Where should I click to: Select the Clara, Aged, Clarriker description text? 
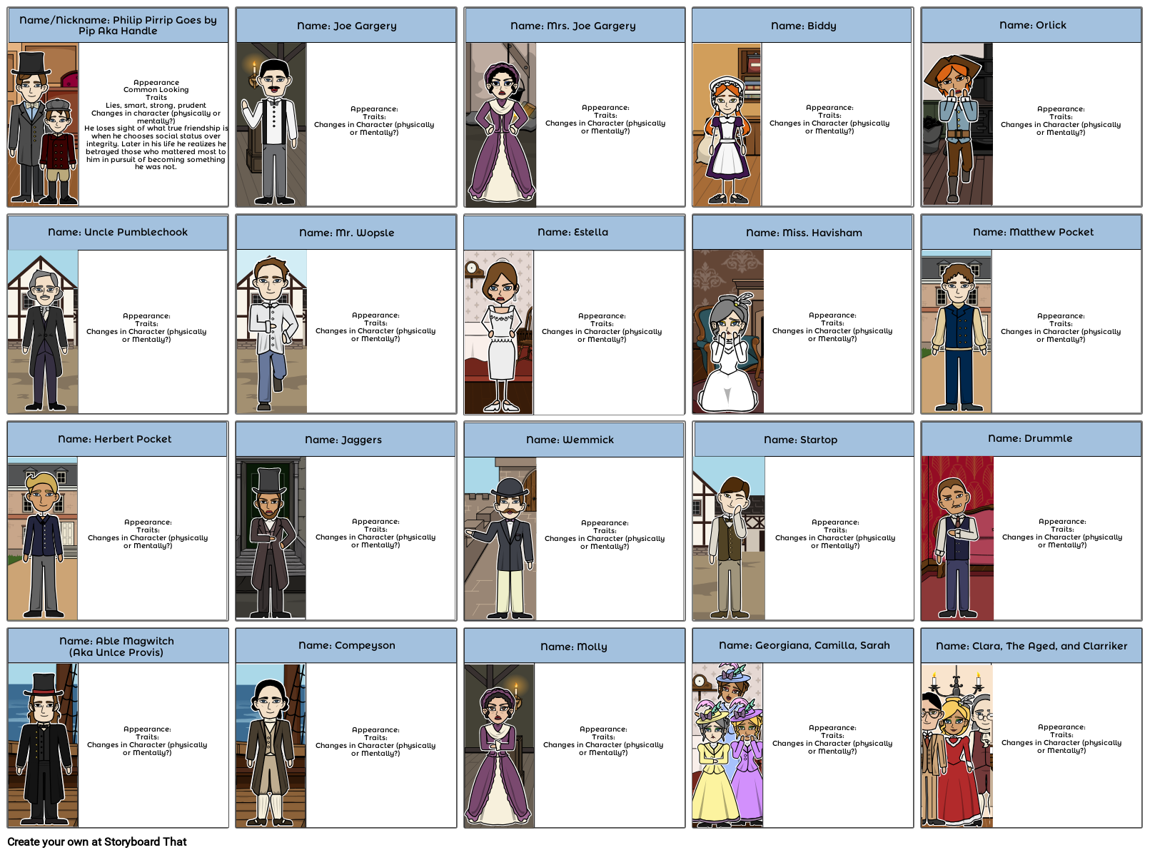tap(1061, 739)
